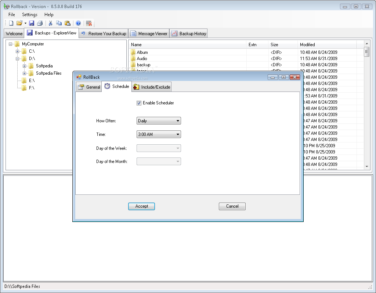Click the Accept button

tap(141, 206)
